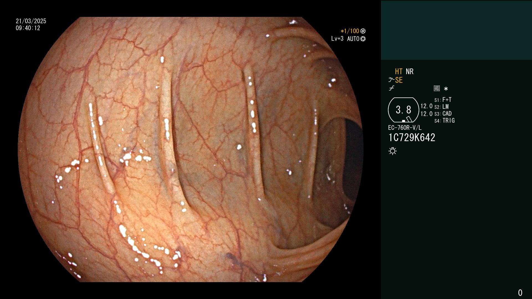Image resolution: width=532 pixels, height=299 pixels.
Task: Click the AUTO iris mode label
Action: [353, 39]
